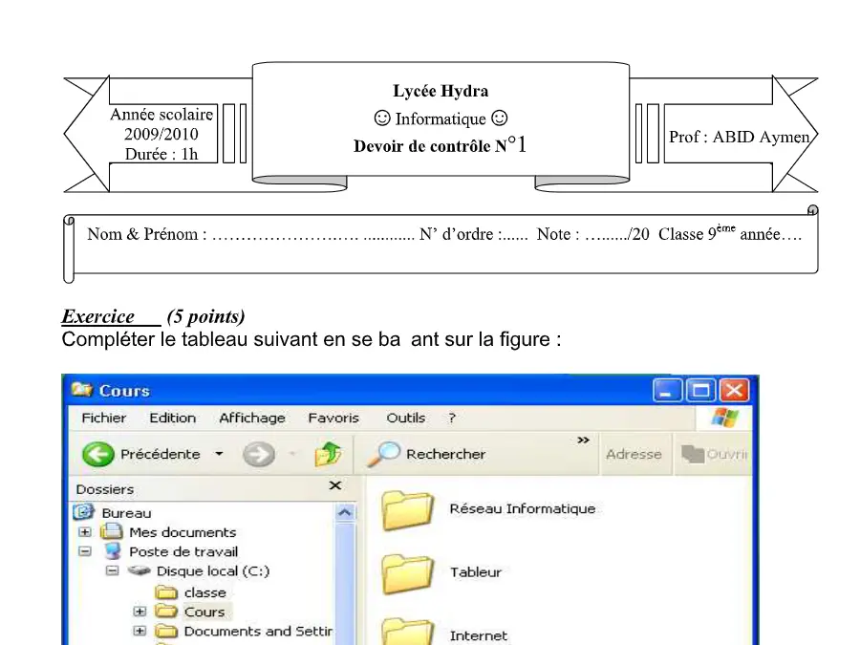
Task: Collapse the Disque local (C:) node
Action: (113, 571)
